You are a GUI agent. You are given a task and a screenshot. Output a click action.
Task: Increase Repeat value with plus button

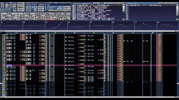pyautogui.click(x=19, y=11)
